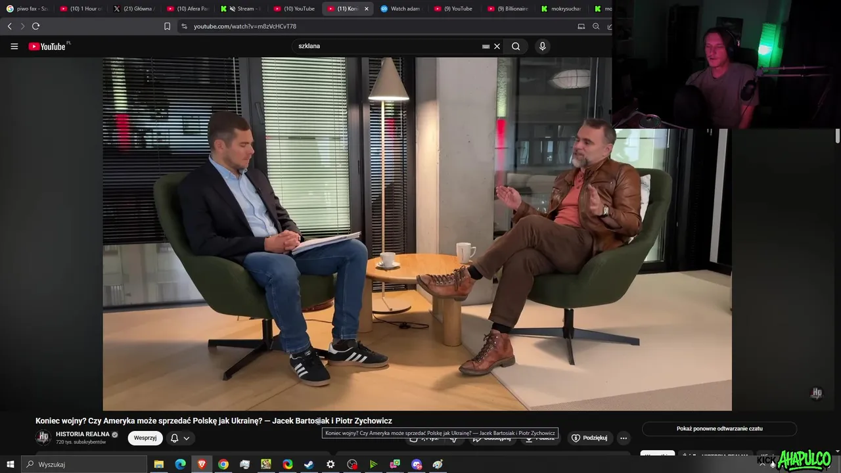
Task: Open the cast icon in address bar
Action: [x=581, y=26]
